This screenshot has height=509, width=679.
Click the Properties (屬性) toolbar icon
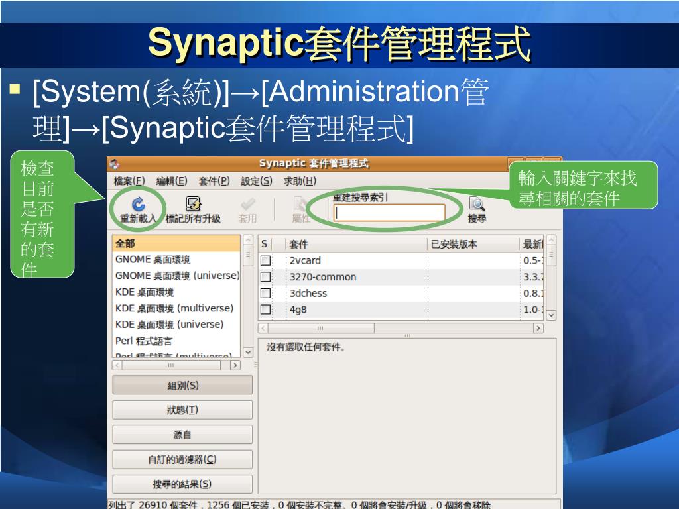pos(300,204)
